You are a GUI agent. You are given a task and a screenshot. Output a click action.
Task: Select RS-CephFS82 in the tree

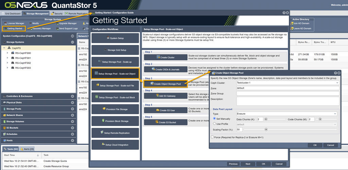(x=23, y=63)
